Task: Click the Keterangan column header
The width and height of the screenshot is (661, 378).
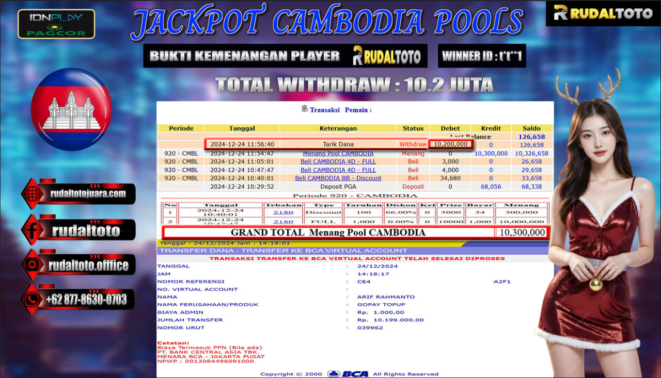Action: pyautogui.click(x=338, y=128)
